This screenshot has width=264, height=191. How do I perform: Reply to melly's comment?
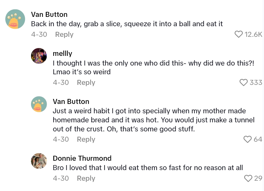pos(86,82)
